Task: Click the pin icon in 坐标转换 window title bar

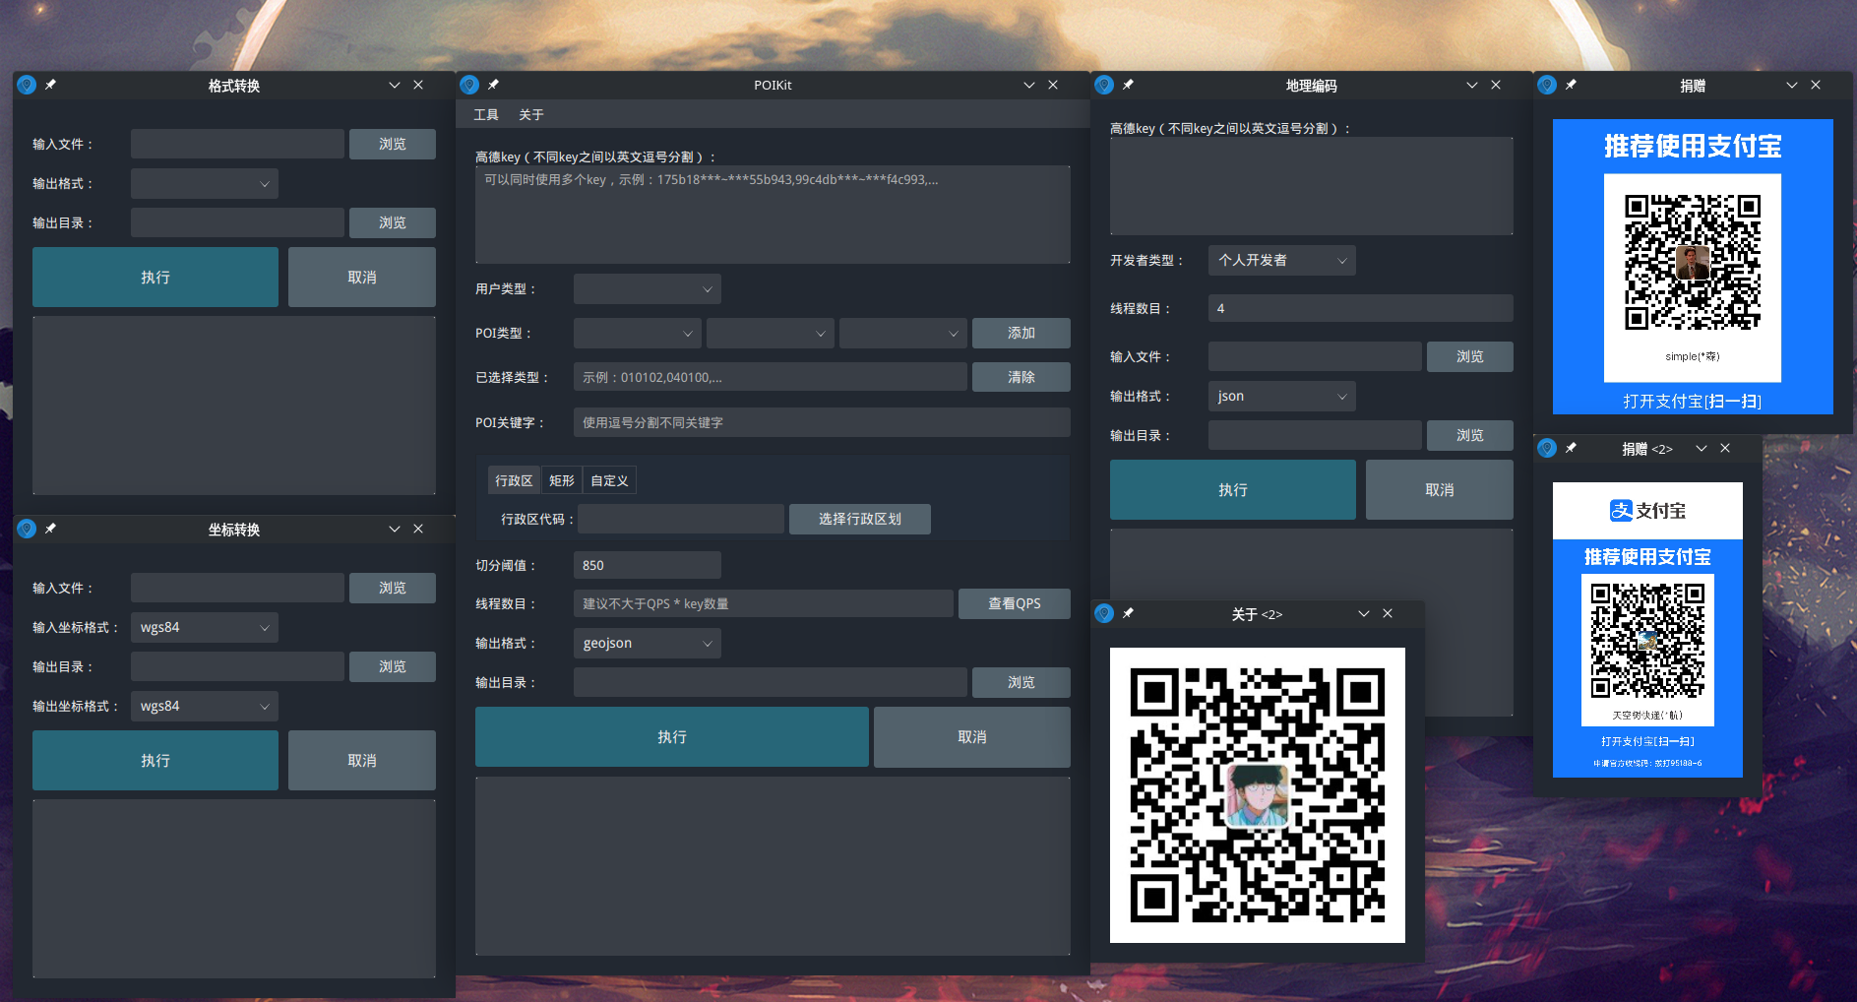Action: (50, 529)
